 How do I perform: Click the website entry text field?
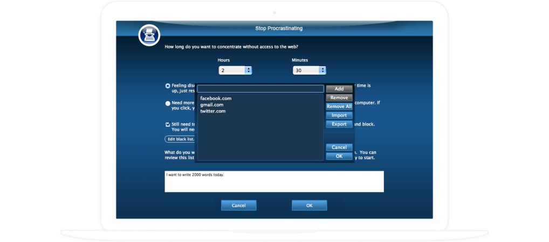tap(260, 89)
